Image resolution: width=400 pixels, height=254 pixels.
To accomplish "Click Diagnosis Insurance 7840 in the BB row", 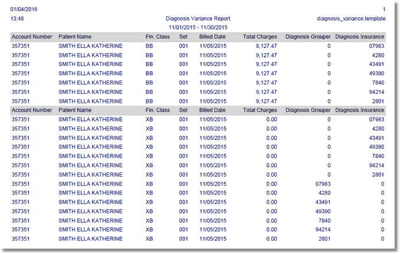I will pyautogui.click(x=378, y=83).
